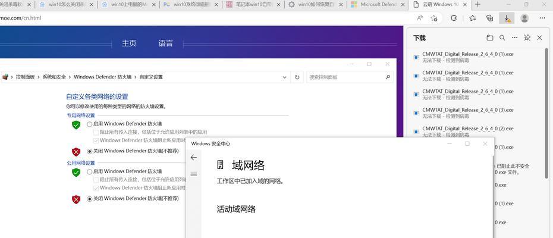The height and width of the screenshot is (238, 553).
Task: Open CMWTAT_Digital_Release_2_6_4_0 (3).exe download entry
Action: (x=477, y=112)
